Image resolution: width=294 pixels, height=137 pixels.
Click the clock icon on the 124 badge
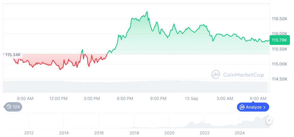tap(9, 107)
